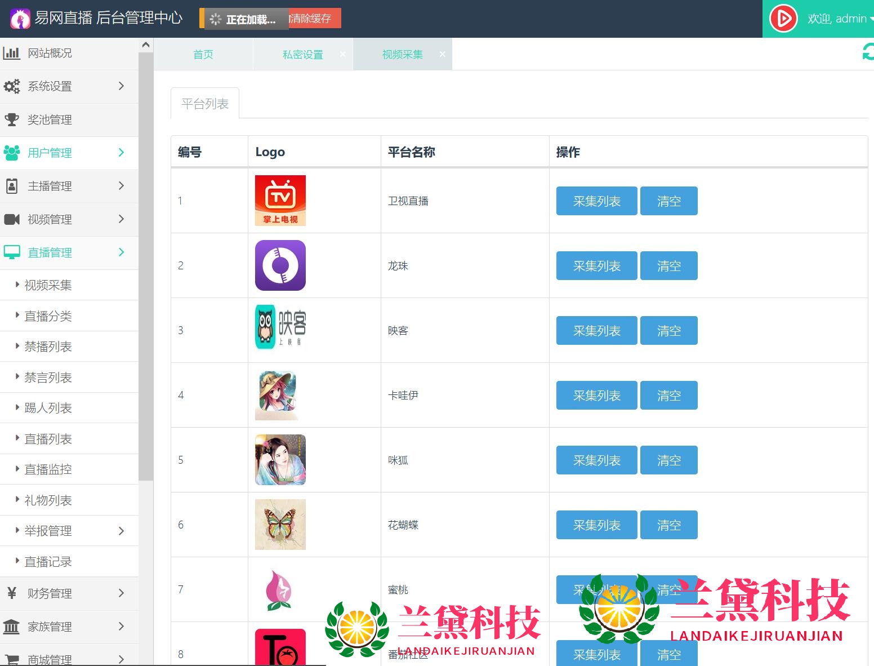874x666 pixels.
Task: Click the 龙珠 platform logo thumbnail
Action: [x=280, y=265]
